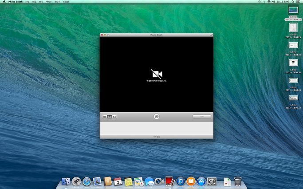
Task: Open Documents stack in Dock
Action: [228, 181]
